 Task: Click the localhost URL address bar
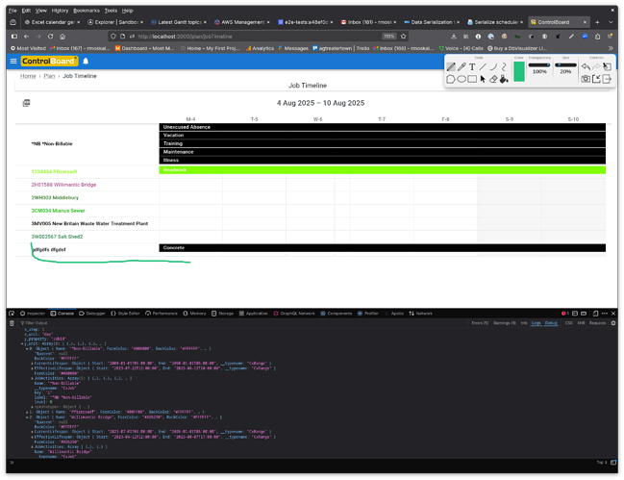(259, 37)
